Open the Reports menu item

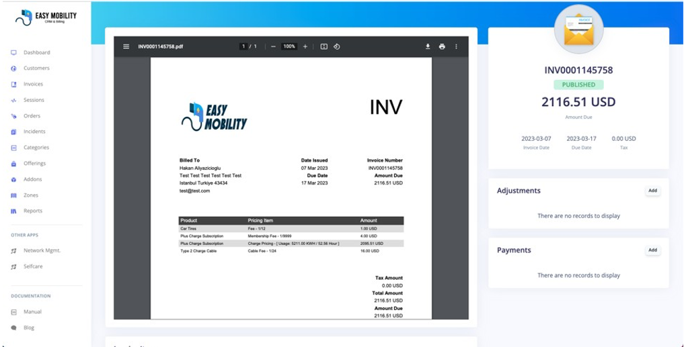(x=33, y=211)
